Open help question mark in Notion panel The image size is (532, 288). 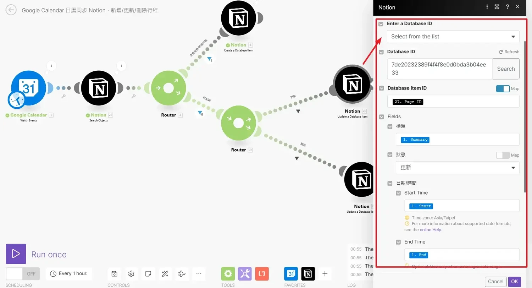click(507, 7)
